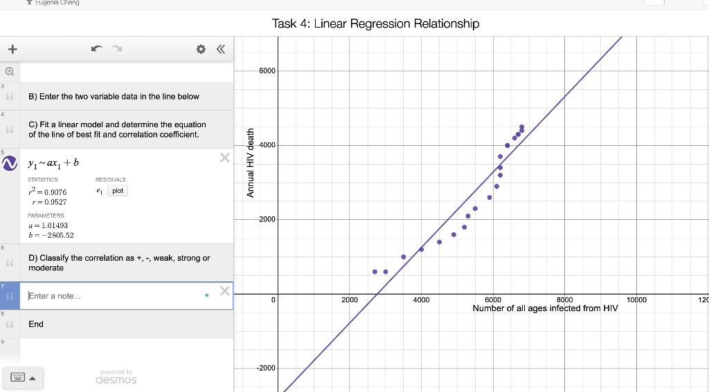Screen dimensions: 709x392
Task: Click the quote icon beside note D
Action: [10, 263]
